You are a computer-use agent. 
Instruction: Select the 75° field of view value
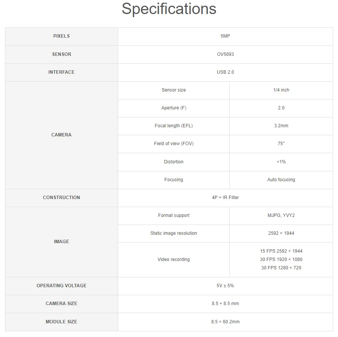point(281,144)
